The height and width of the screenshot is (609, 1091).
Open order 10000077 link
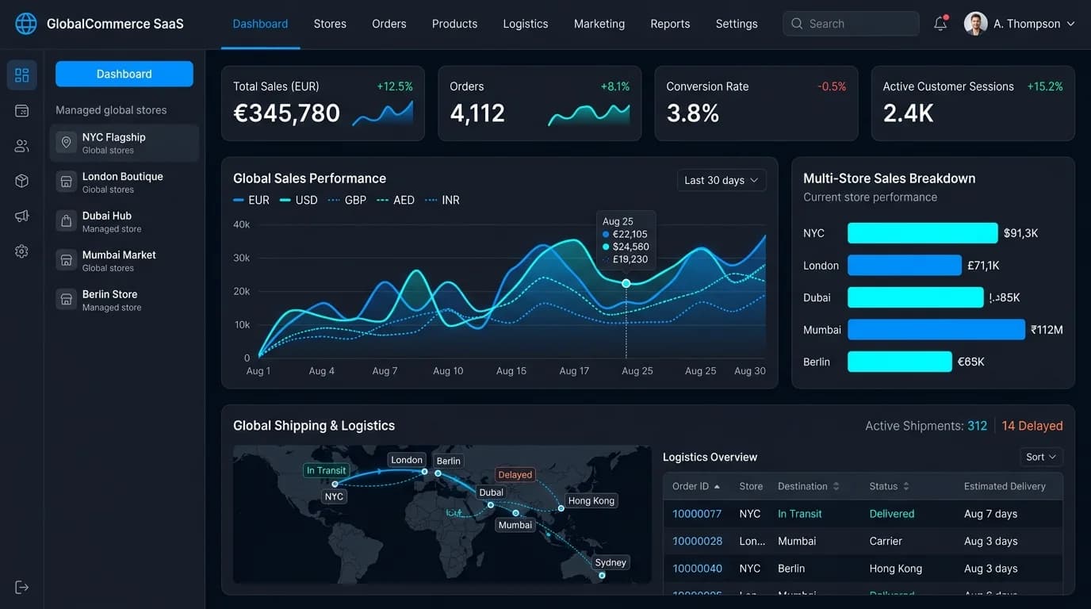pos(697,514)
